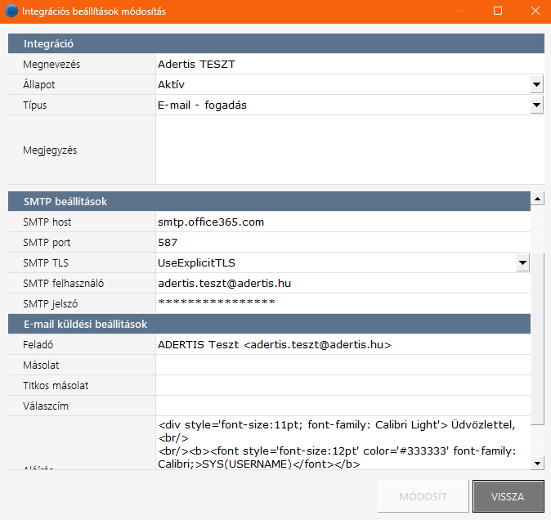The image size is (551, 520).
Task: Expand the Típus dropdown list
Action: [x=536, y=105]
